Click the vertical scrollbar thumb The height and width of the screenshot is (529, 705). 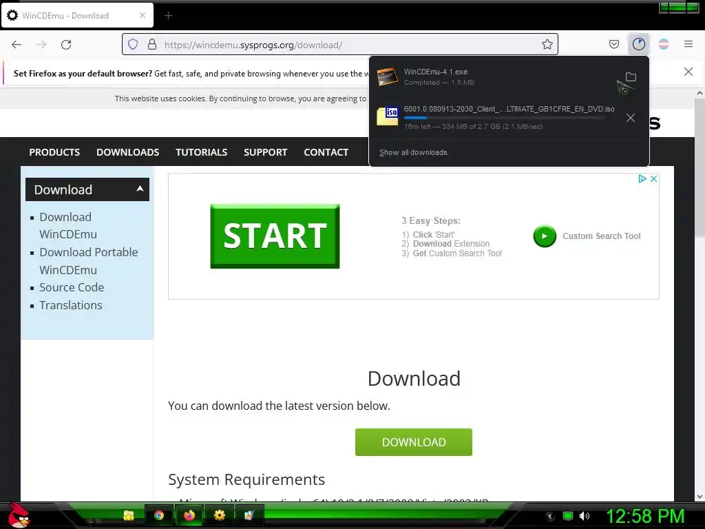tap(699, 167)
